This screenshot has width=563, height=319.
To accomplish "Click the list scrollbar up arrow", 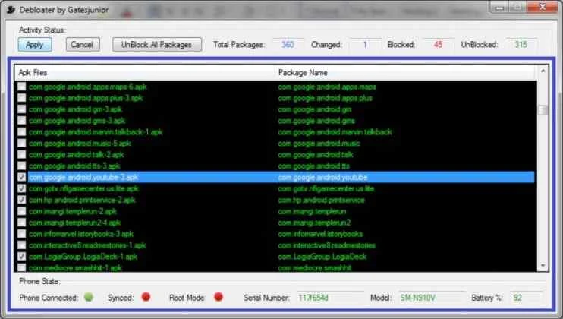I will [543, 71].
